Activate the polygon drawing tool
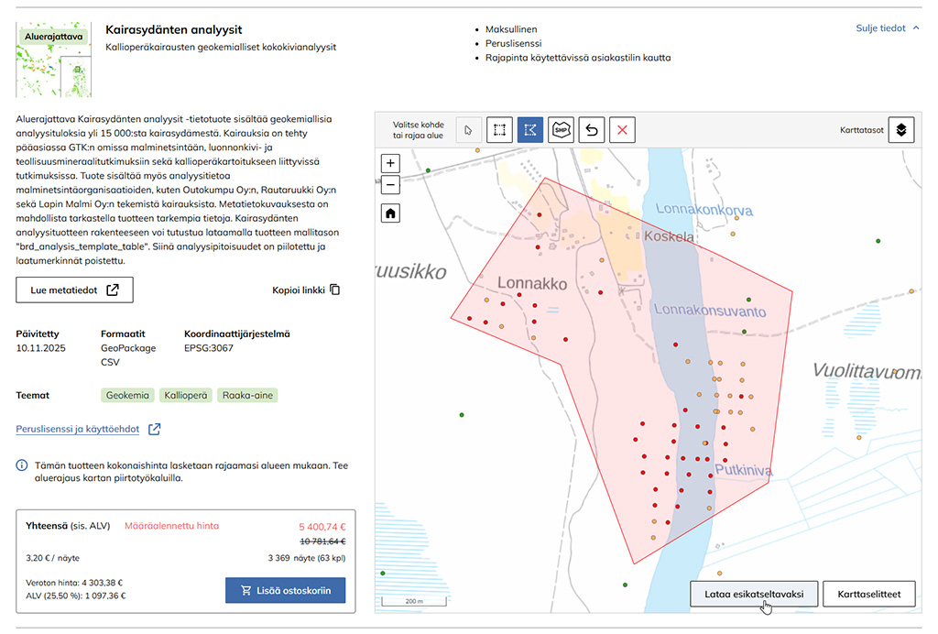Image resolution: width=938 pixels, height=634 pixels. 529,129
